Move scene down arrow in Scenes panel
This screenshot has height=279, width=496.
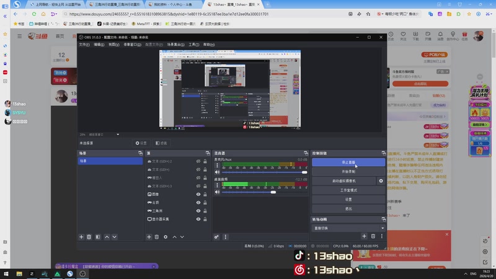[115, 237]
